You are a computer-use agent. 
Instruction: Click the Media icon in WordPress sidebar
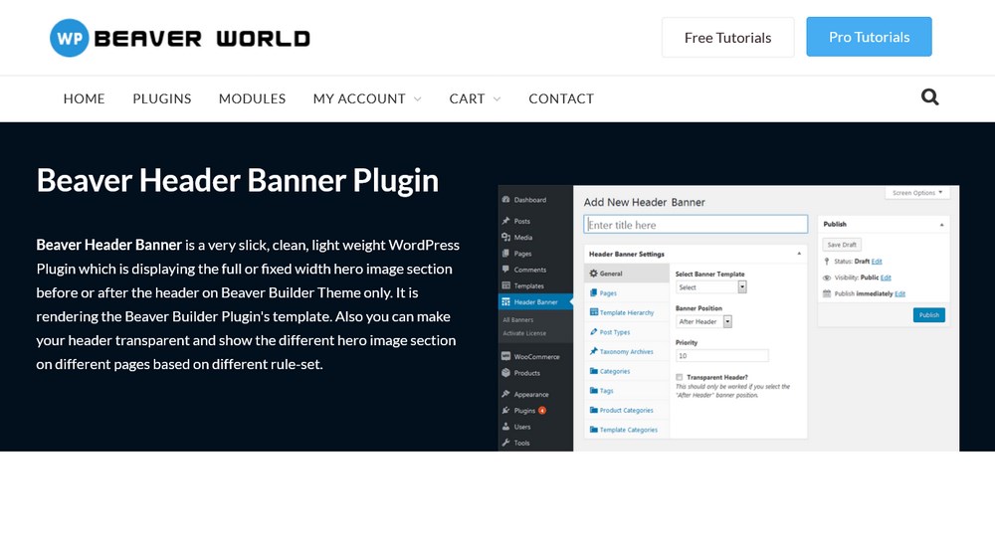pos(505,238)
